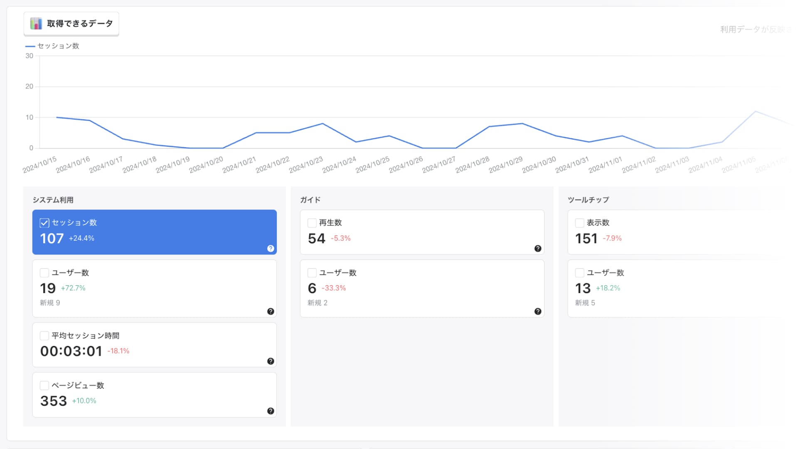
Task: Click help icon on 平均セッション時間 card
Action: (271, 361)
